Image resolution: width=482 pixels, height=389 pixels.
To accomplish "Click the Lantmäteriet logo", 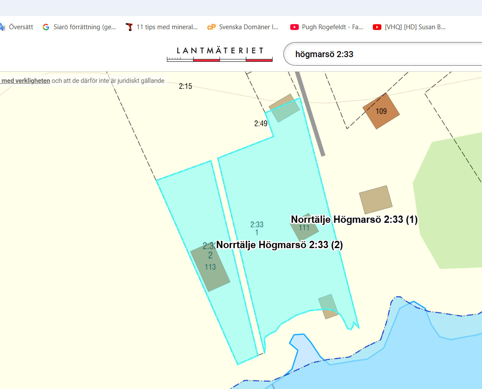I will click(220, 54).
